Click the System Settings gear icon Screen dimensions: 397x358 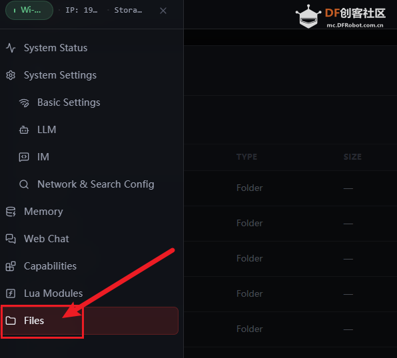coord(11,75)
